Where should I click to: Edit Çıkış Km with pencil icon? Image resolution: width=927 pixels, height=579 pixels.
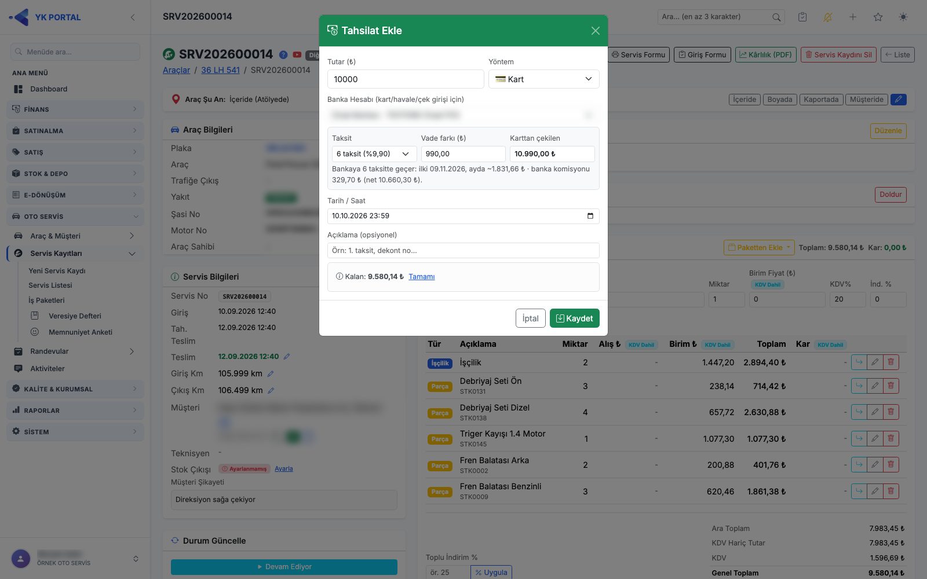pyautogui.click(x=271, y=391)
